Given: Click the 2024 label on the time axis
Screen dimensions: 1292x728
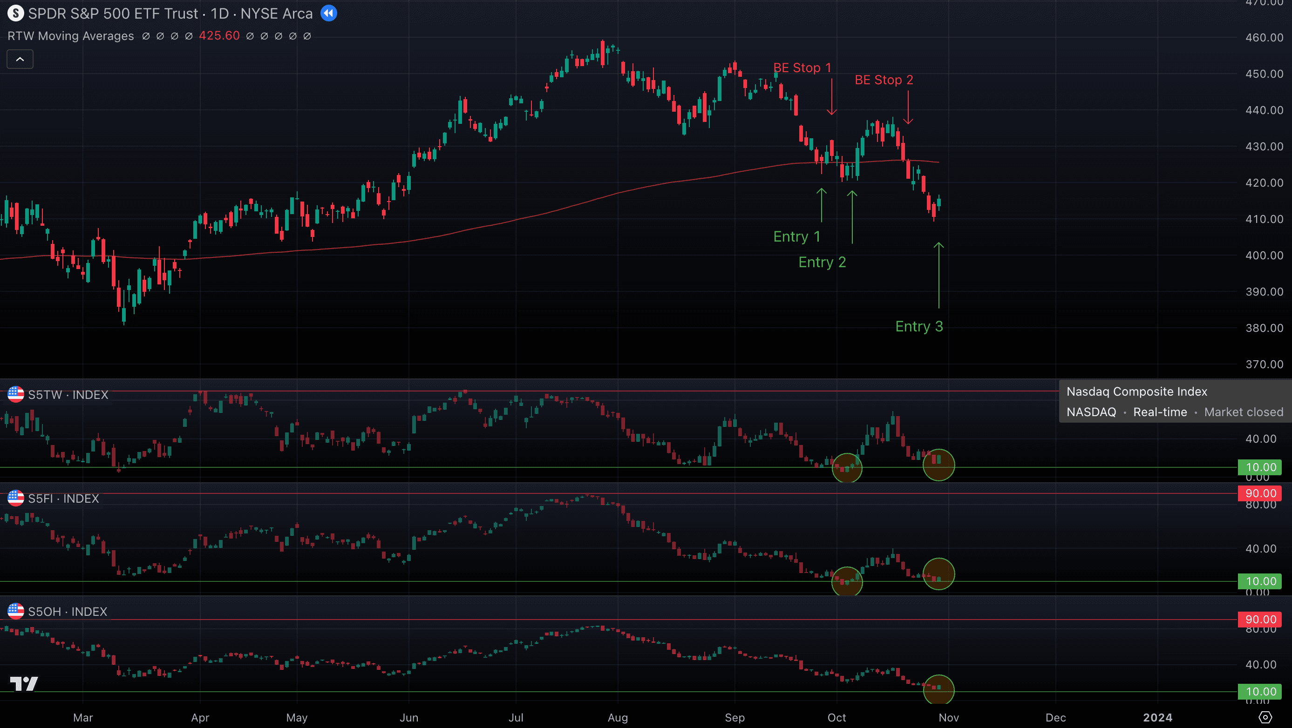Looking at the screenshot, I should [x=1157, y=717].
